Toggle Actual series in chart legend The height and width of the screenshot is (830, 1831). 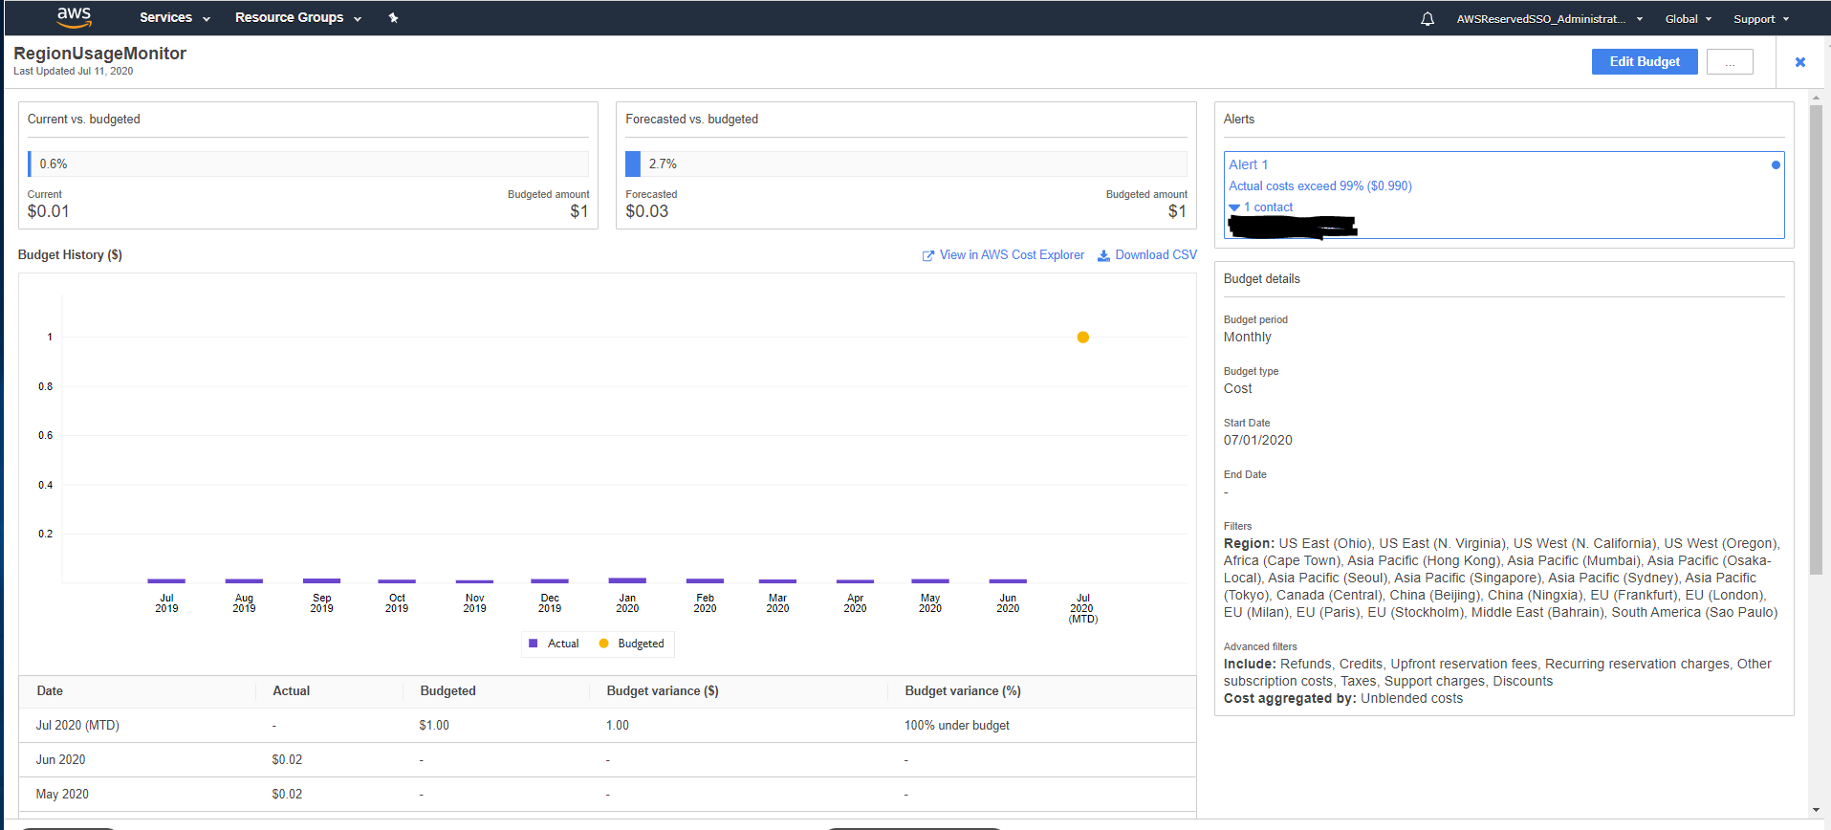click(554, 644)
